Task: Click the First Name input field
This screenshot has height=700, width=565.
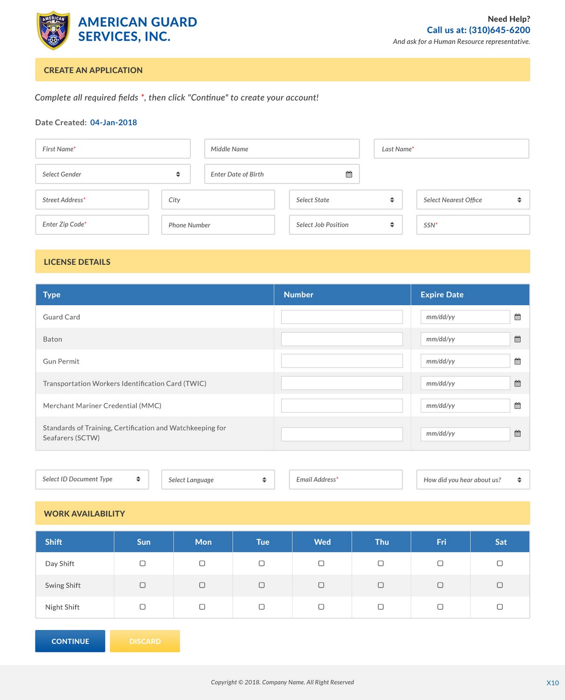Action: click(x=112, y=148)
